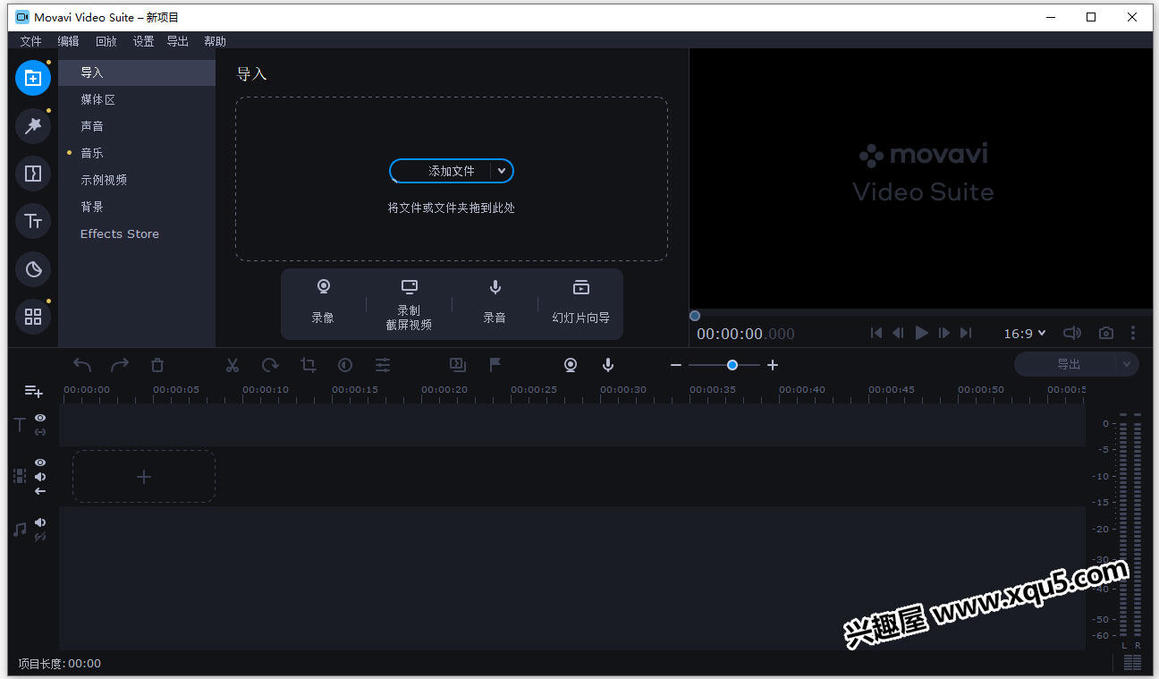Add a marker with the flag icon
This screenshot has height=679, width=1159.
pos(495,365)
